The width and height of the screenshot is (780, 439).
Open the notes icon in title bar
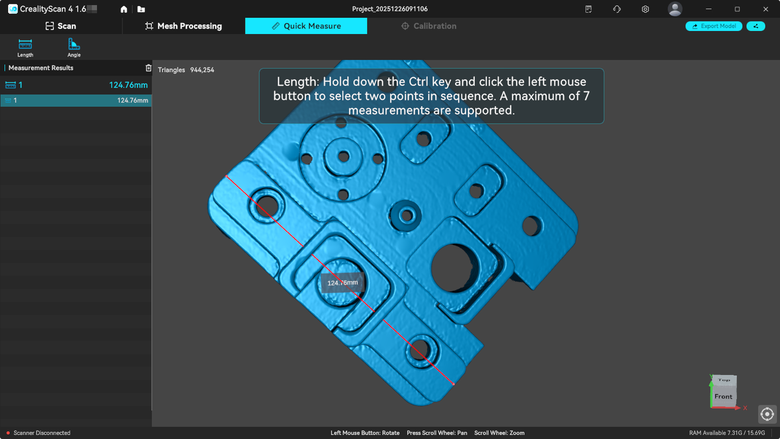[588, 9]
